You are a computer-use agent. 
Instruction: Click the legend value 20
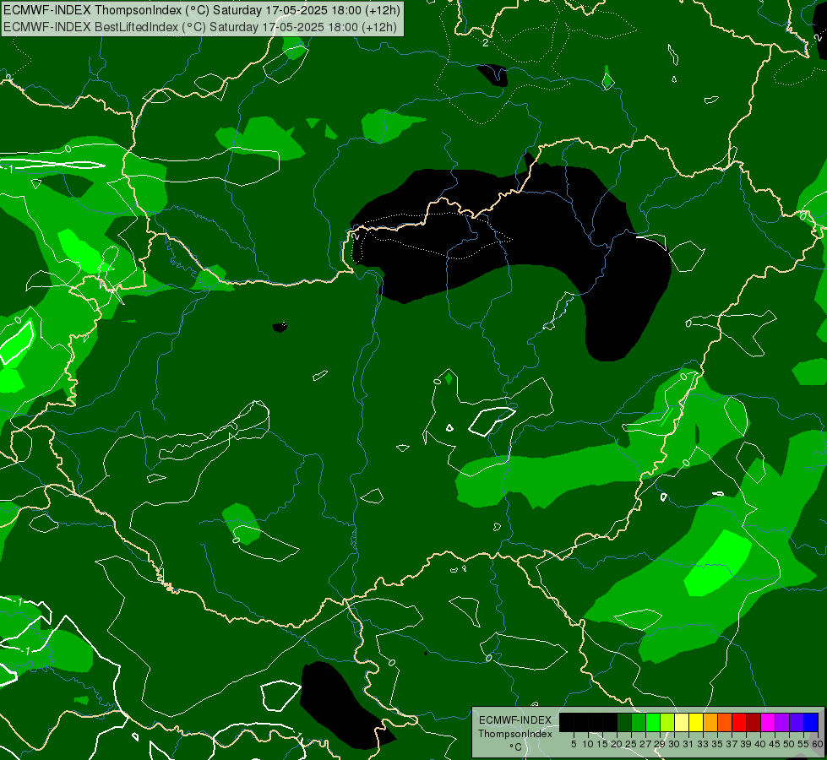click(x=617, y=744)
